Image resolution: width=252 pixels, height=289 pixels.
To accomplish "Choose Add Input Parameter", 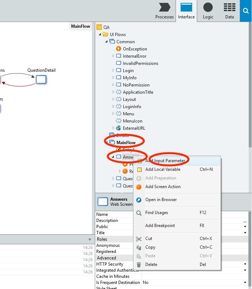I will coord(177,161).
